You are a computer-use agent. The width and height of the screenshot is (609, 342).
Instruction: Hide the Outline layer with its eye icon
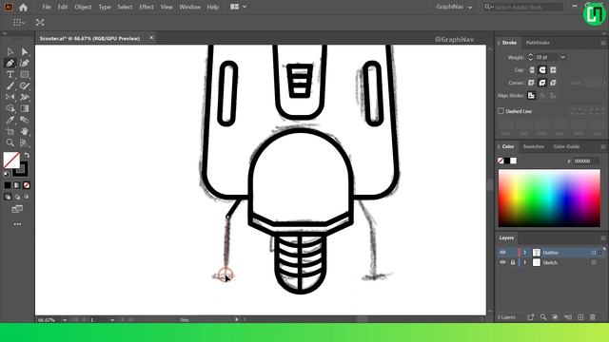tap(503, 253)
